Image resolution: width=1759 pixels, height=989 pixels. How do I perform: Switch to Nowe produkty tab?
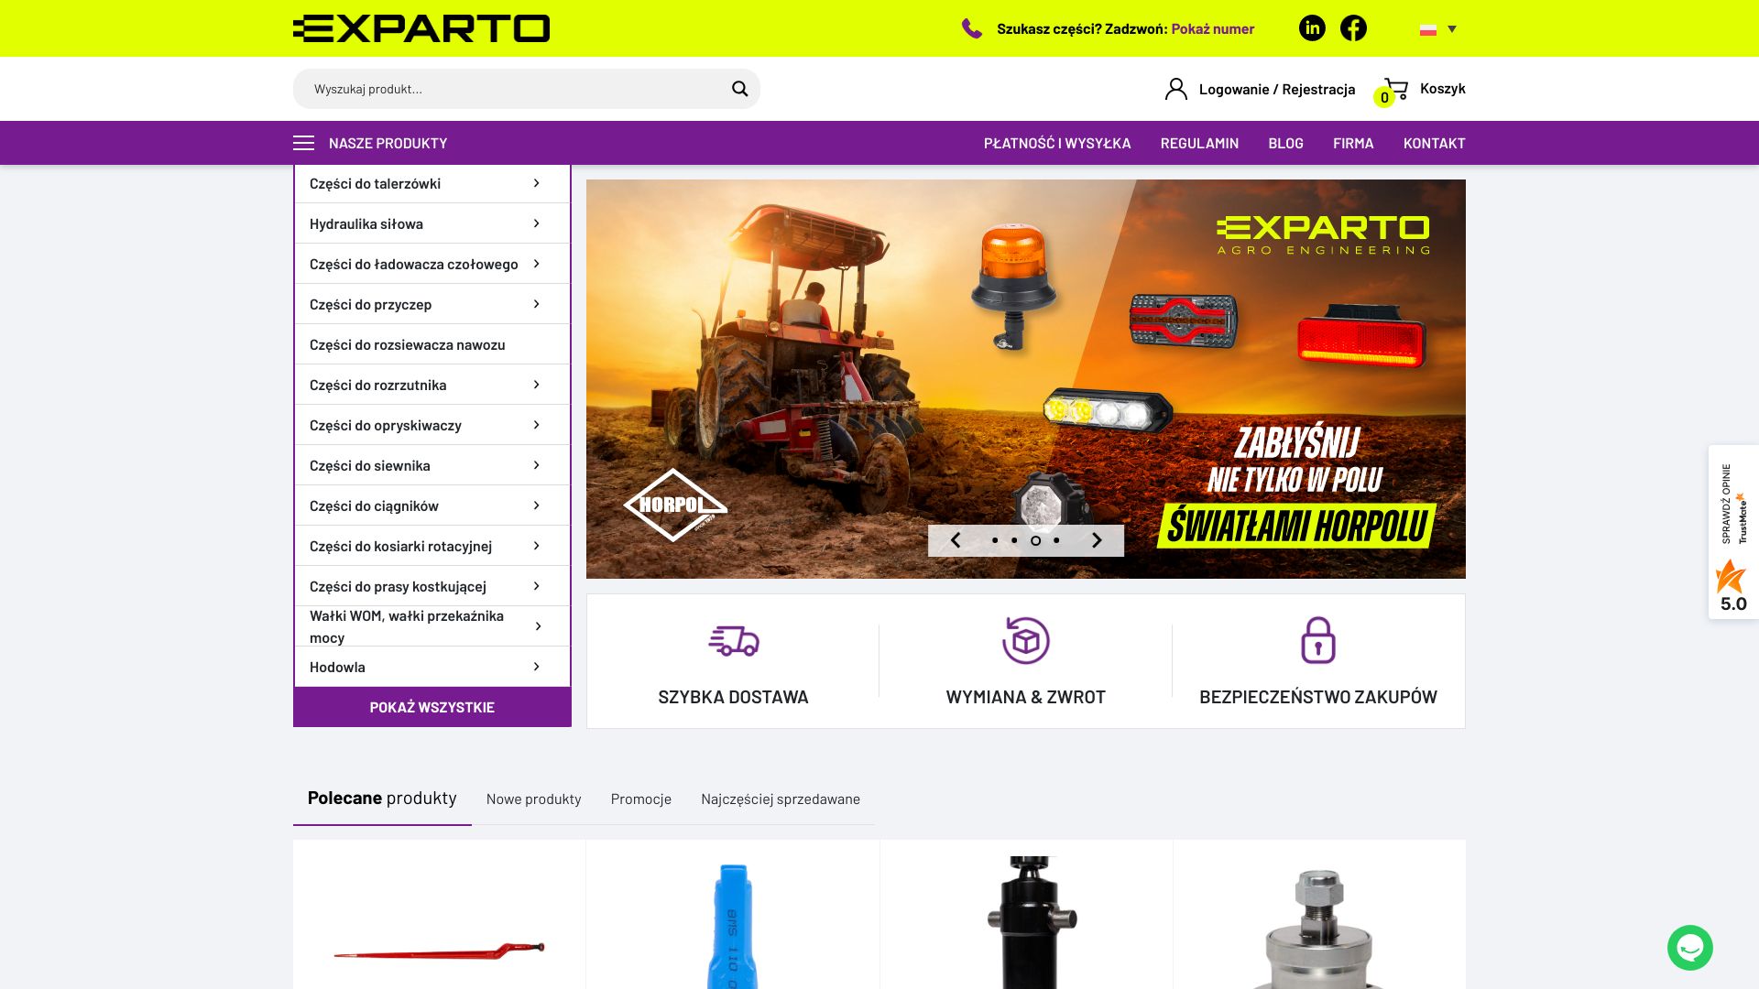click(533, 799)
